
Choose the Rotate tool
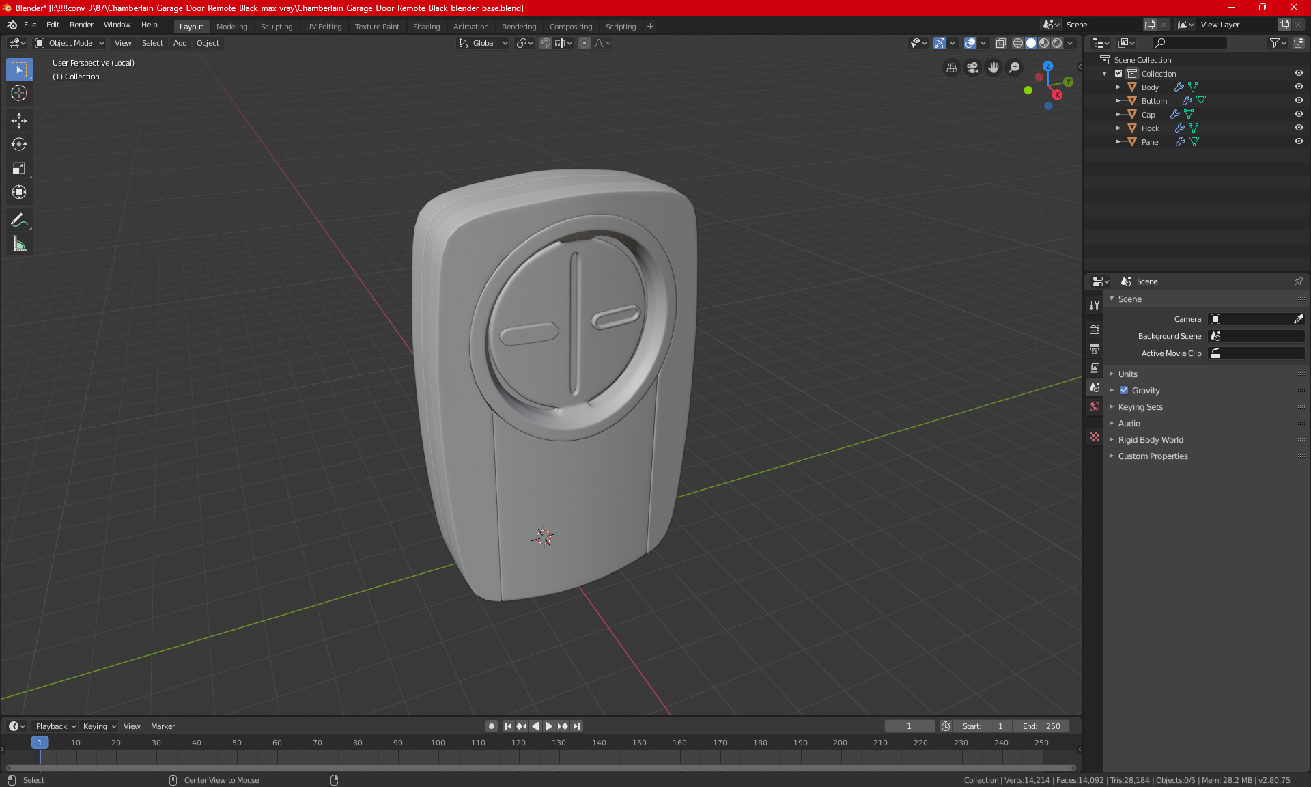pos(19,145)
